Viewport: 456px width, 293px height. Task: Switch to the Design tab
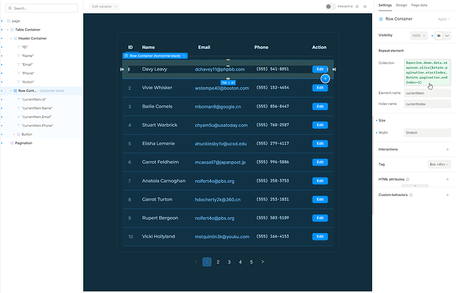tap(401, 5)
